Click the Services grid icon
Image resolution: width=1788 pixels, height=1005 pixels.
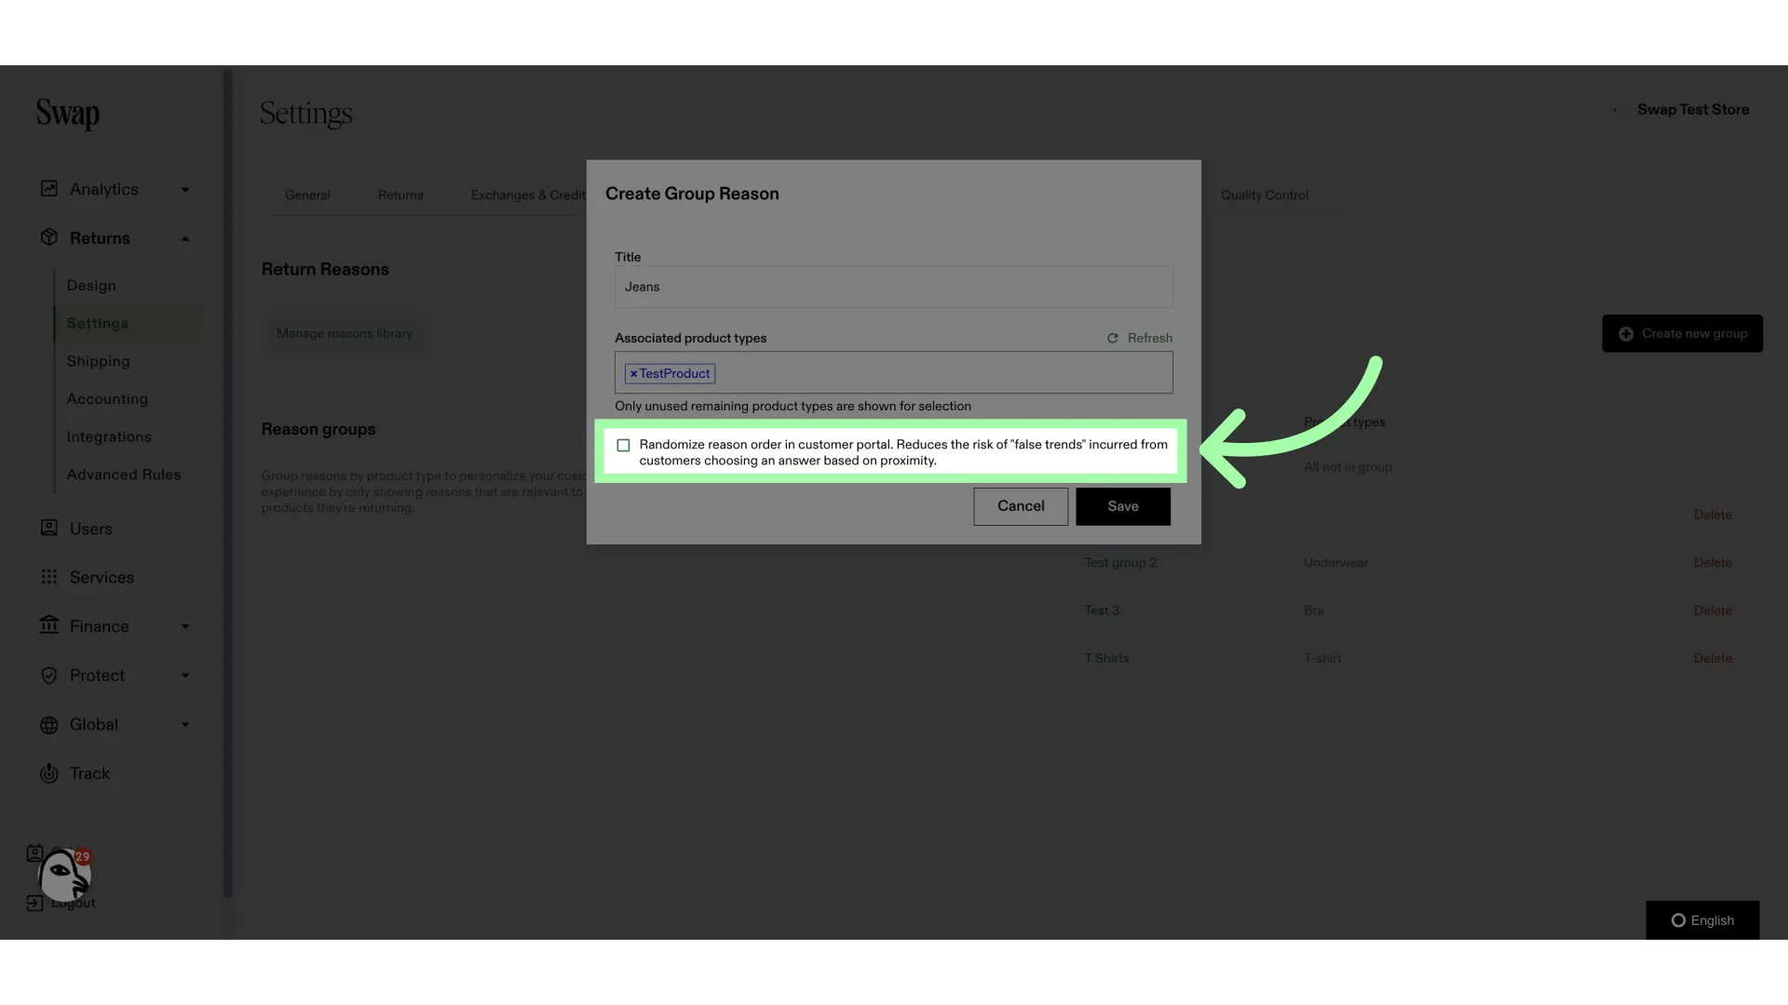pyautogui.click(x=49, y=577)
